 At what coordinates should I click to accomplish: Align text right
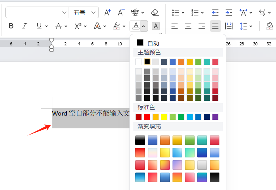202,26
